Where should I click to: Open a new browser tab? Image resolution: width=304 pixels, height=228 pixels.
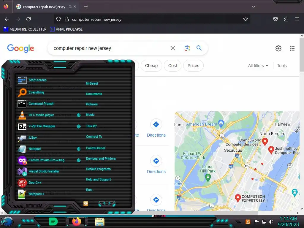[86, 7]
